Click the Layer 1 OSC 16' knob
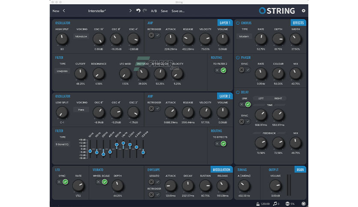The image size is (358, 207). [98, 39]
